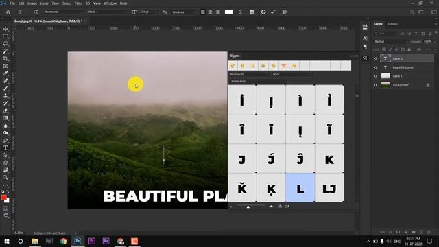439x247 pixels.
Task: Select the Crop tool
Action: [5, 58]
